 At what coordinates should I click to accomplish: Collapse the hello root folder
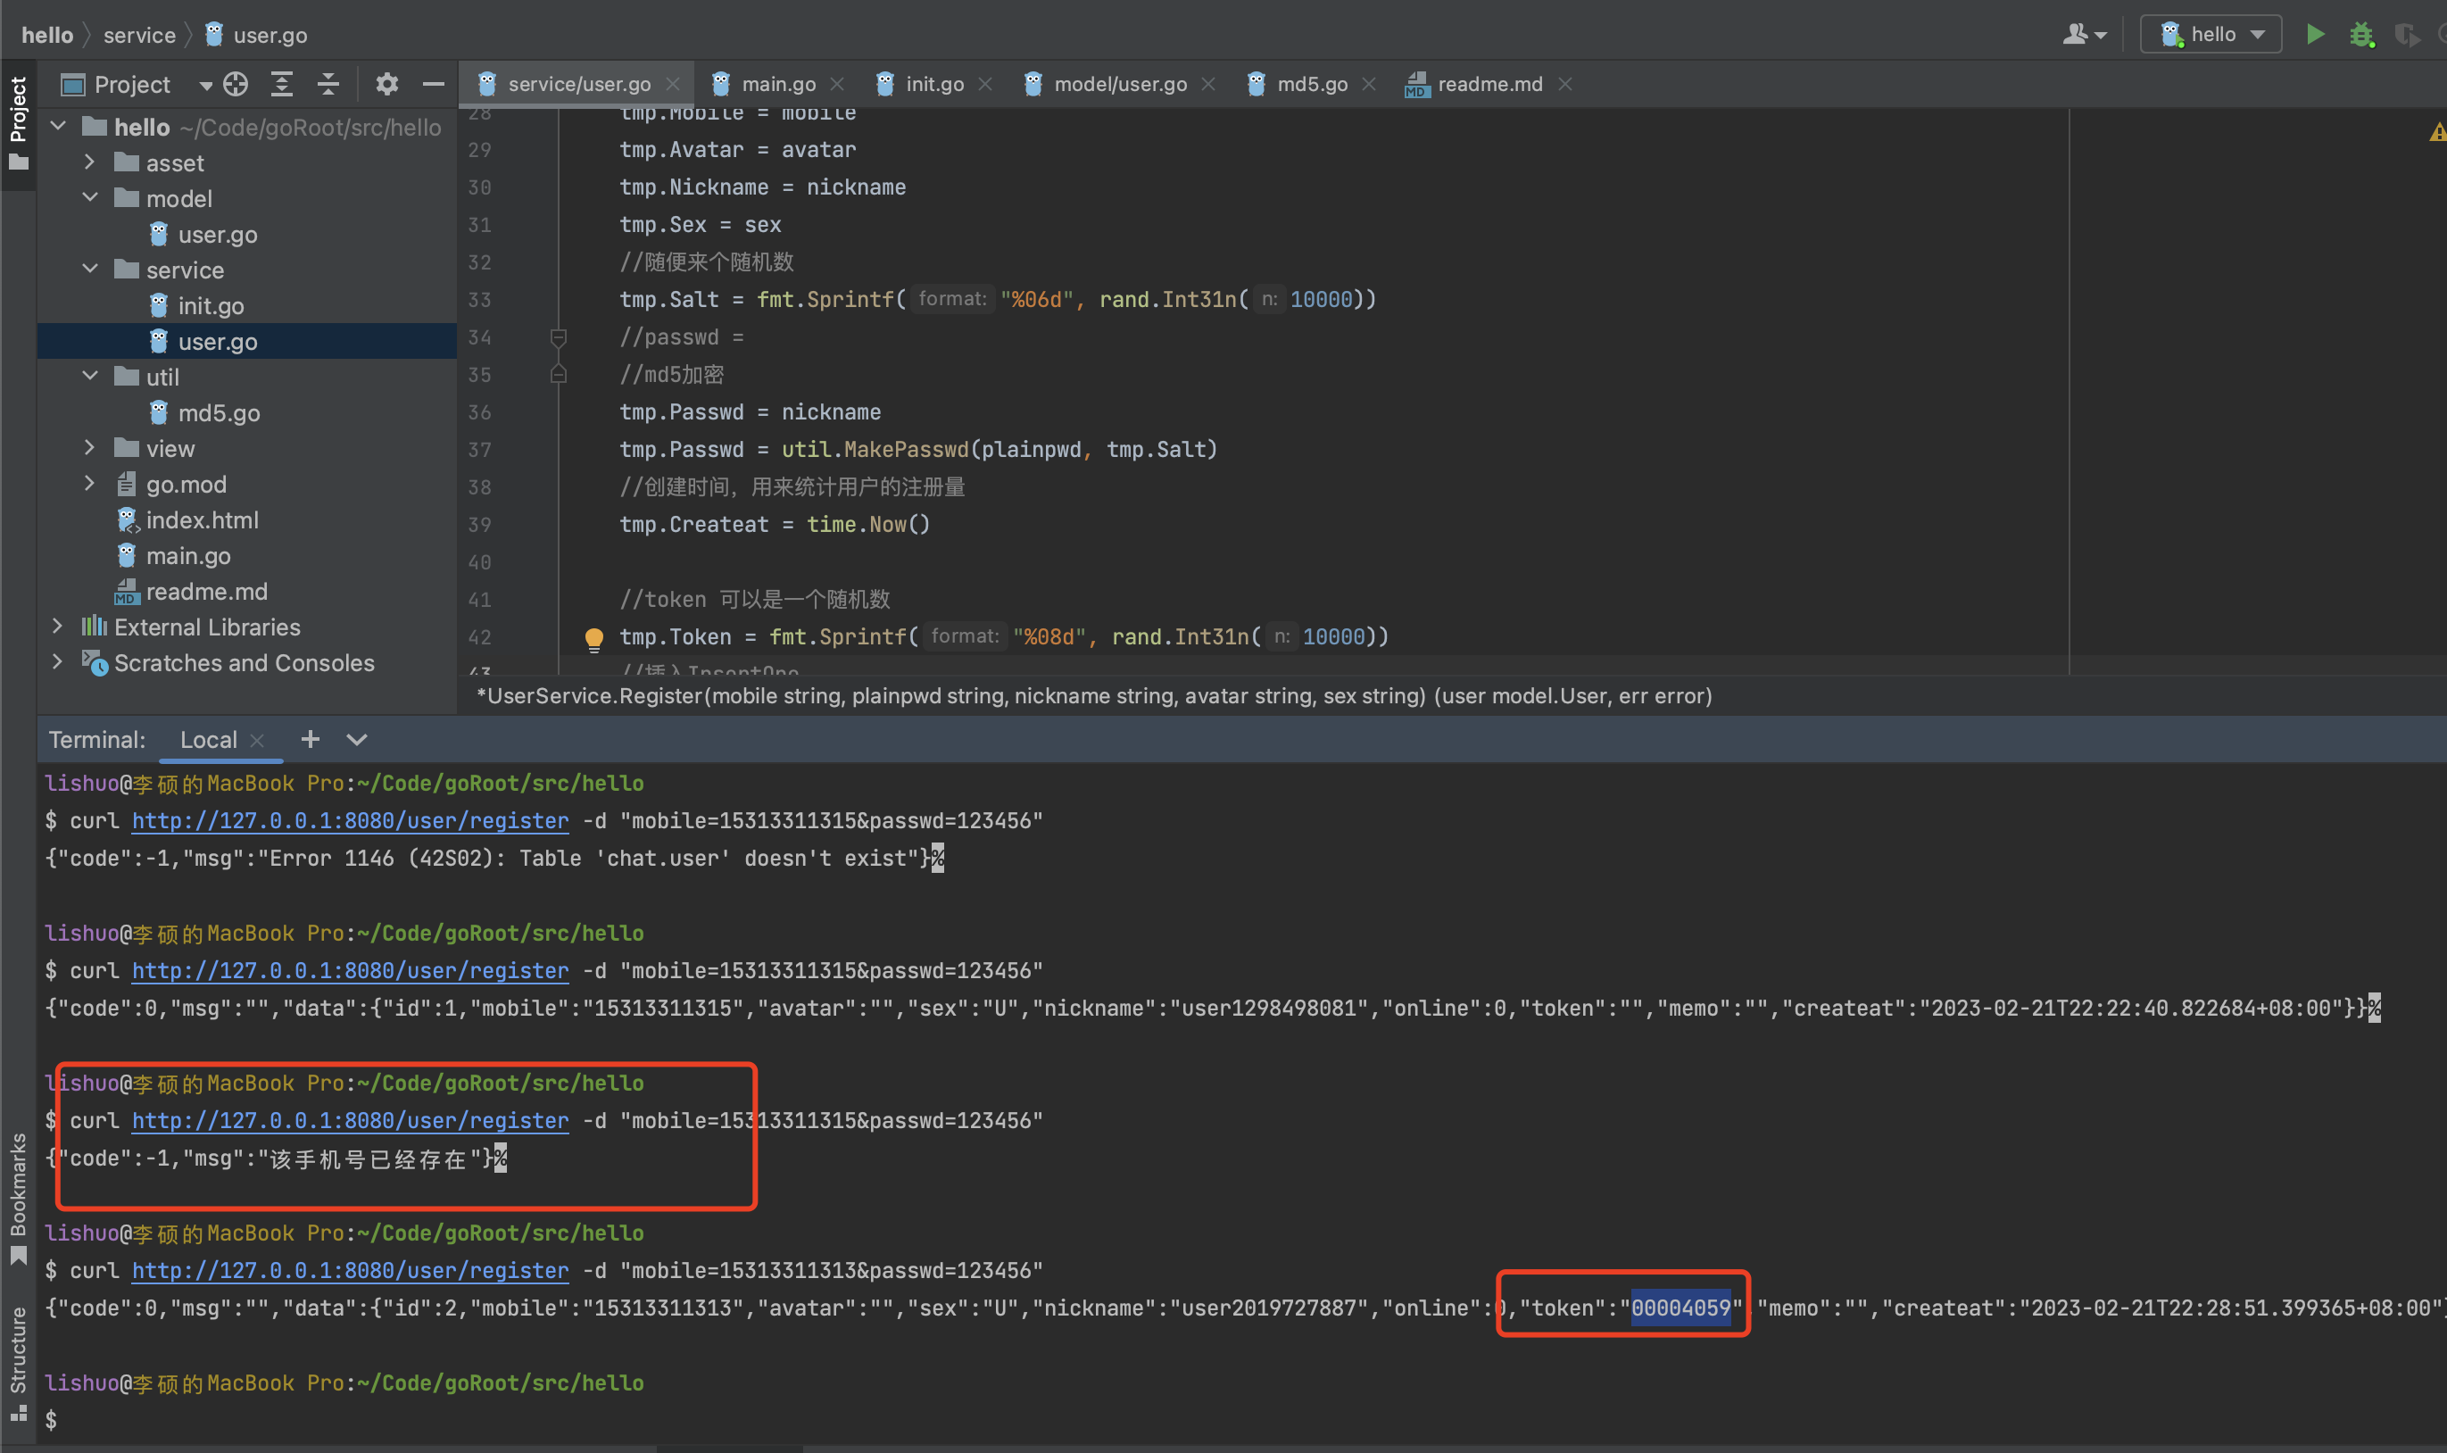pyautogui.click(x=58, y=127)
